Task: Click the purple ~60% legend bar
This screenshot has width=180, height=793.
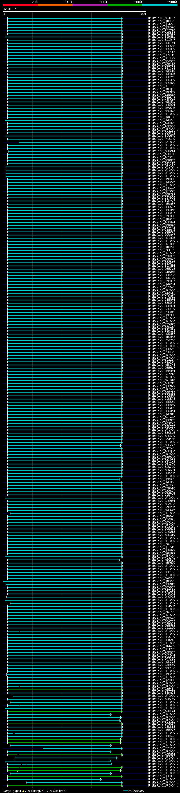Action: 90,5
